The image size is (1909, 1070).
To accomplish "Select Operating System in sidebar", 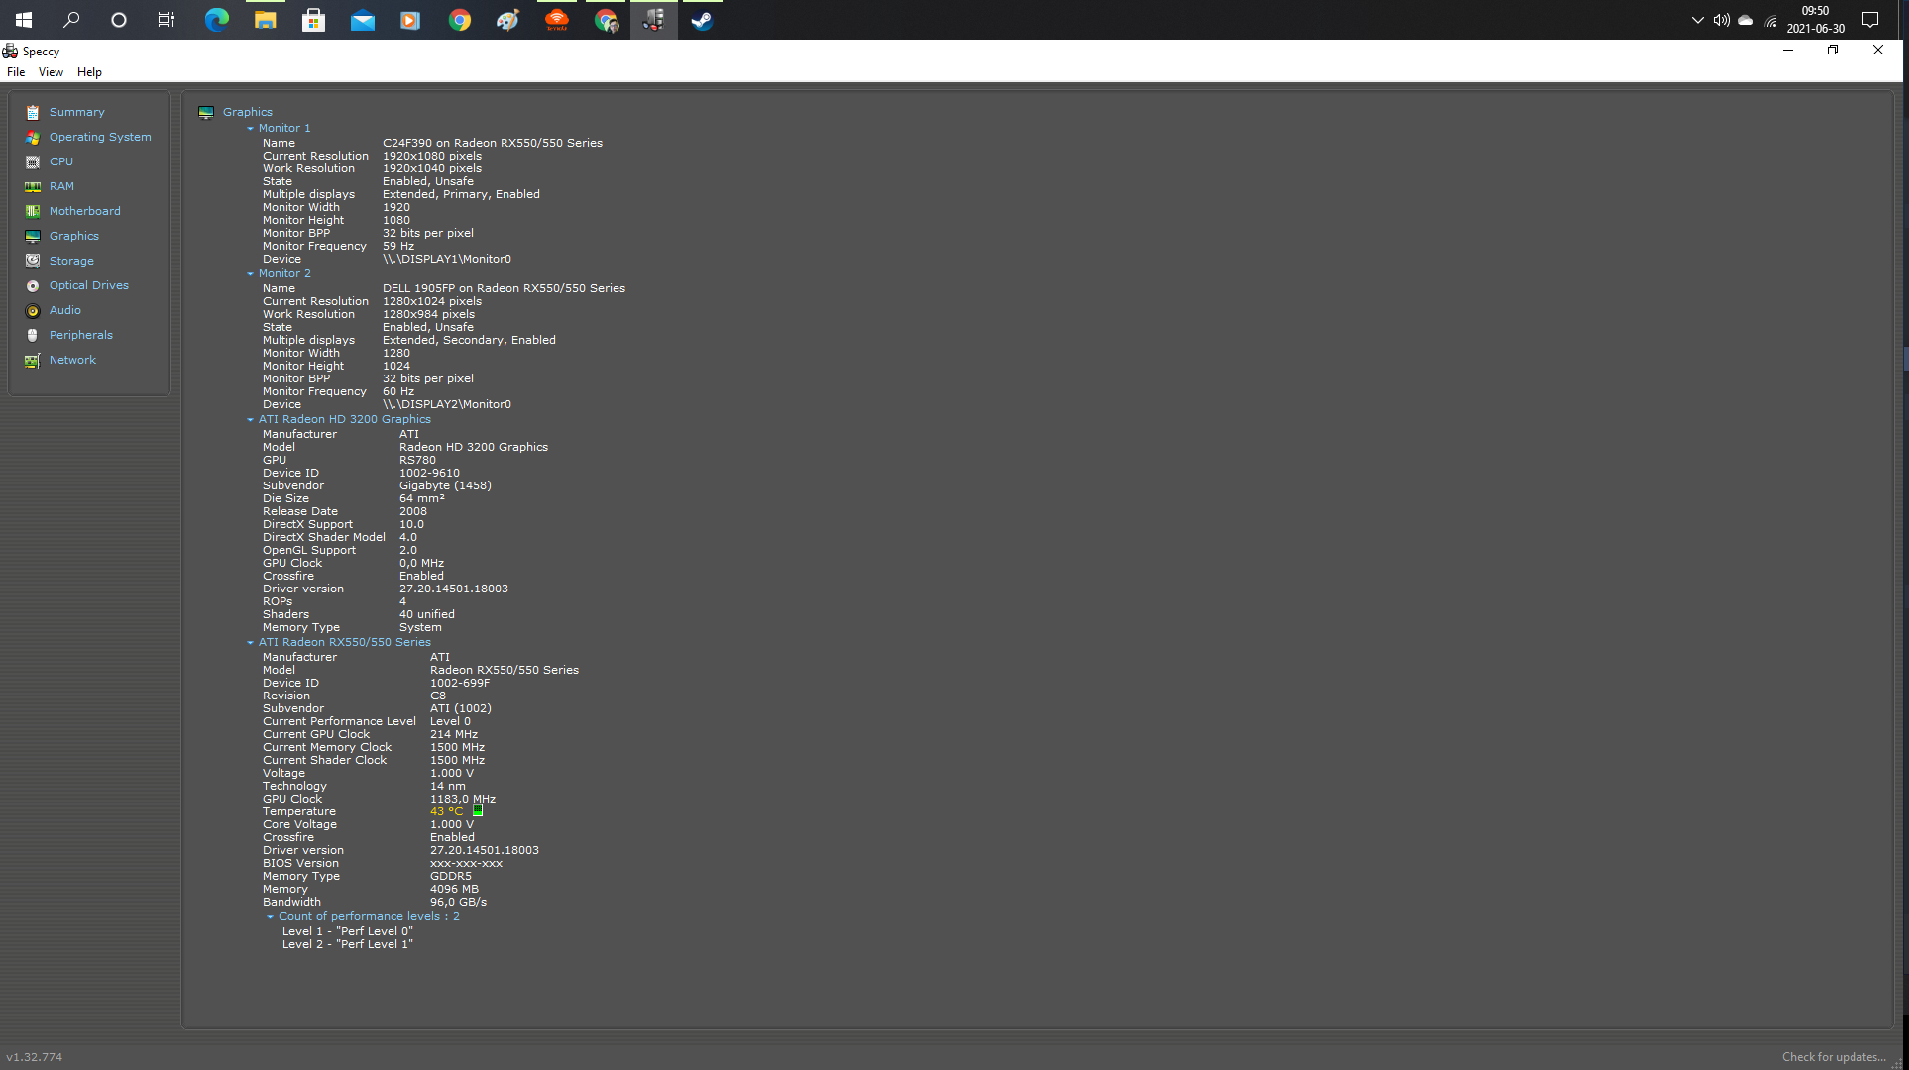I will point(100,137).
